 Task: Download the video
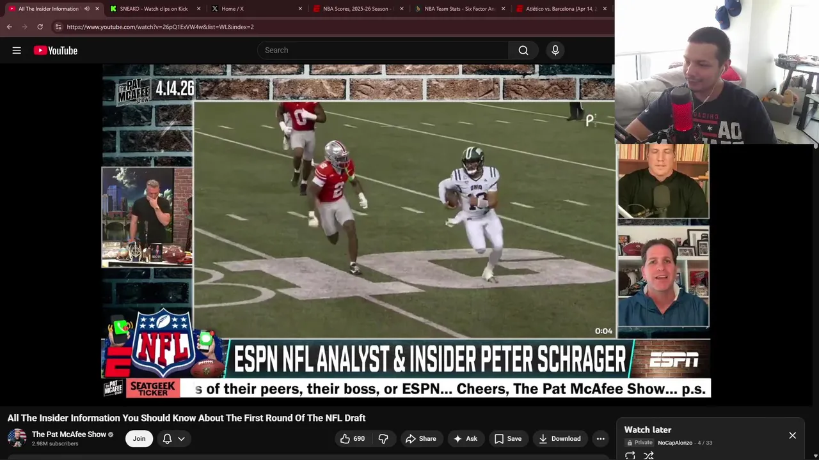click(x=560, y=438)
